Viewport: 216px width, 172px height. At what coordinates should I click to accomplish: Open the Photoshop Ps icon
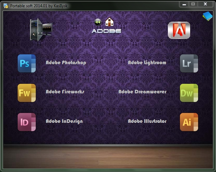tap(27, 63)
